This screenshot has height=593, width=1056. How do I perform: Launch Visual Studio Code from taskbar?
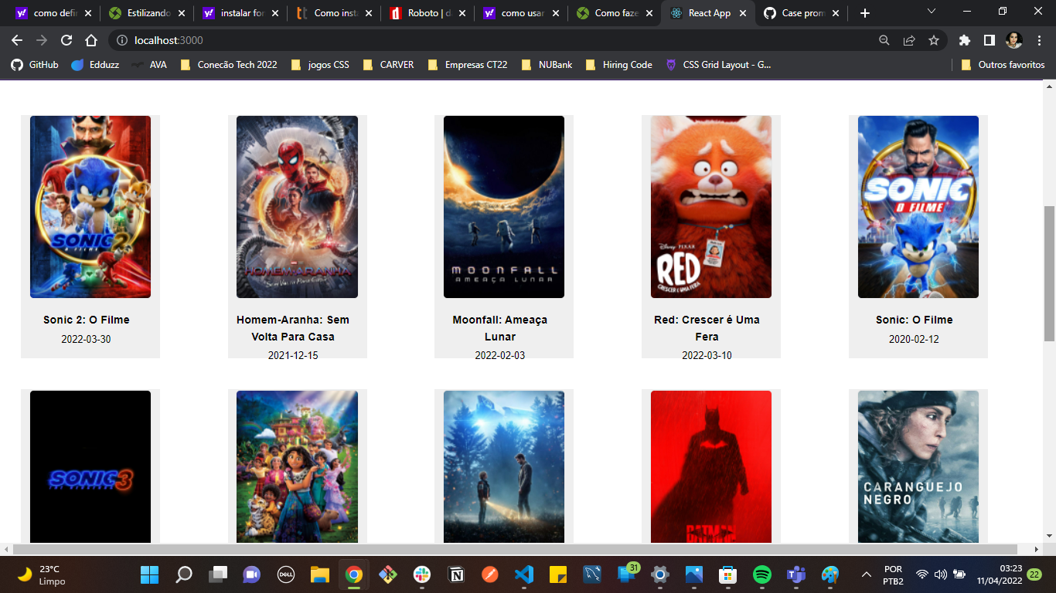pyautogui.click(x=524, y=574)
